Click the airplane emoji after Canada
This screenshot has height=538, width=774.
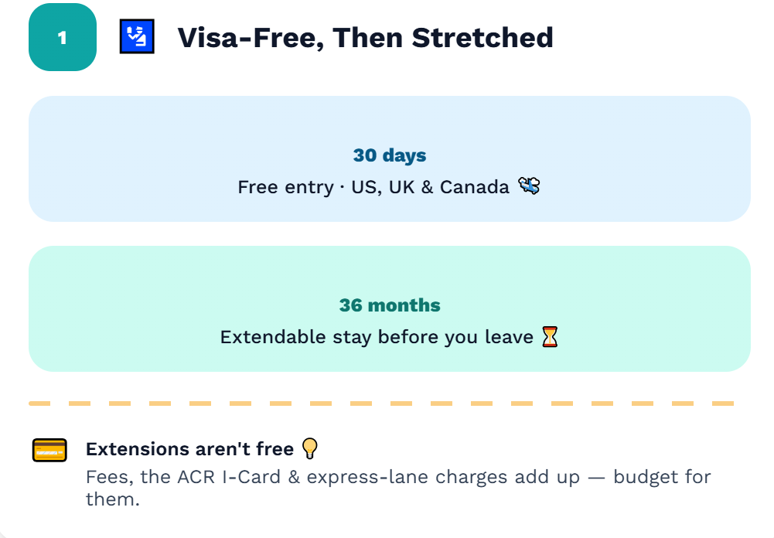pyautogui.click(x=529, y=186)
